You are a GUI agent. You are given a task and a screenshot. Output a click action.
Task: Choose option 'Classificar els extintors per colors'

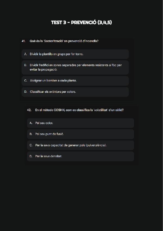click(75, 92)
